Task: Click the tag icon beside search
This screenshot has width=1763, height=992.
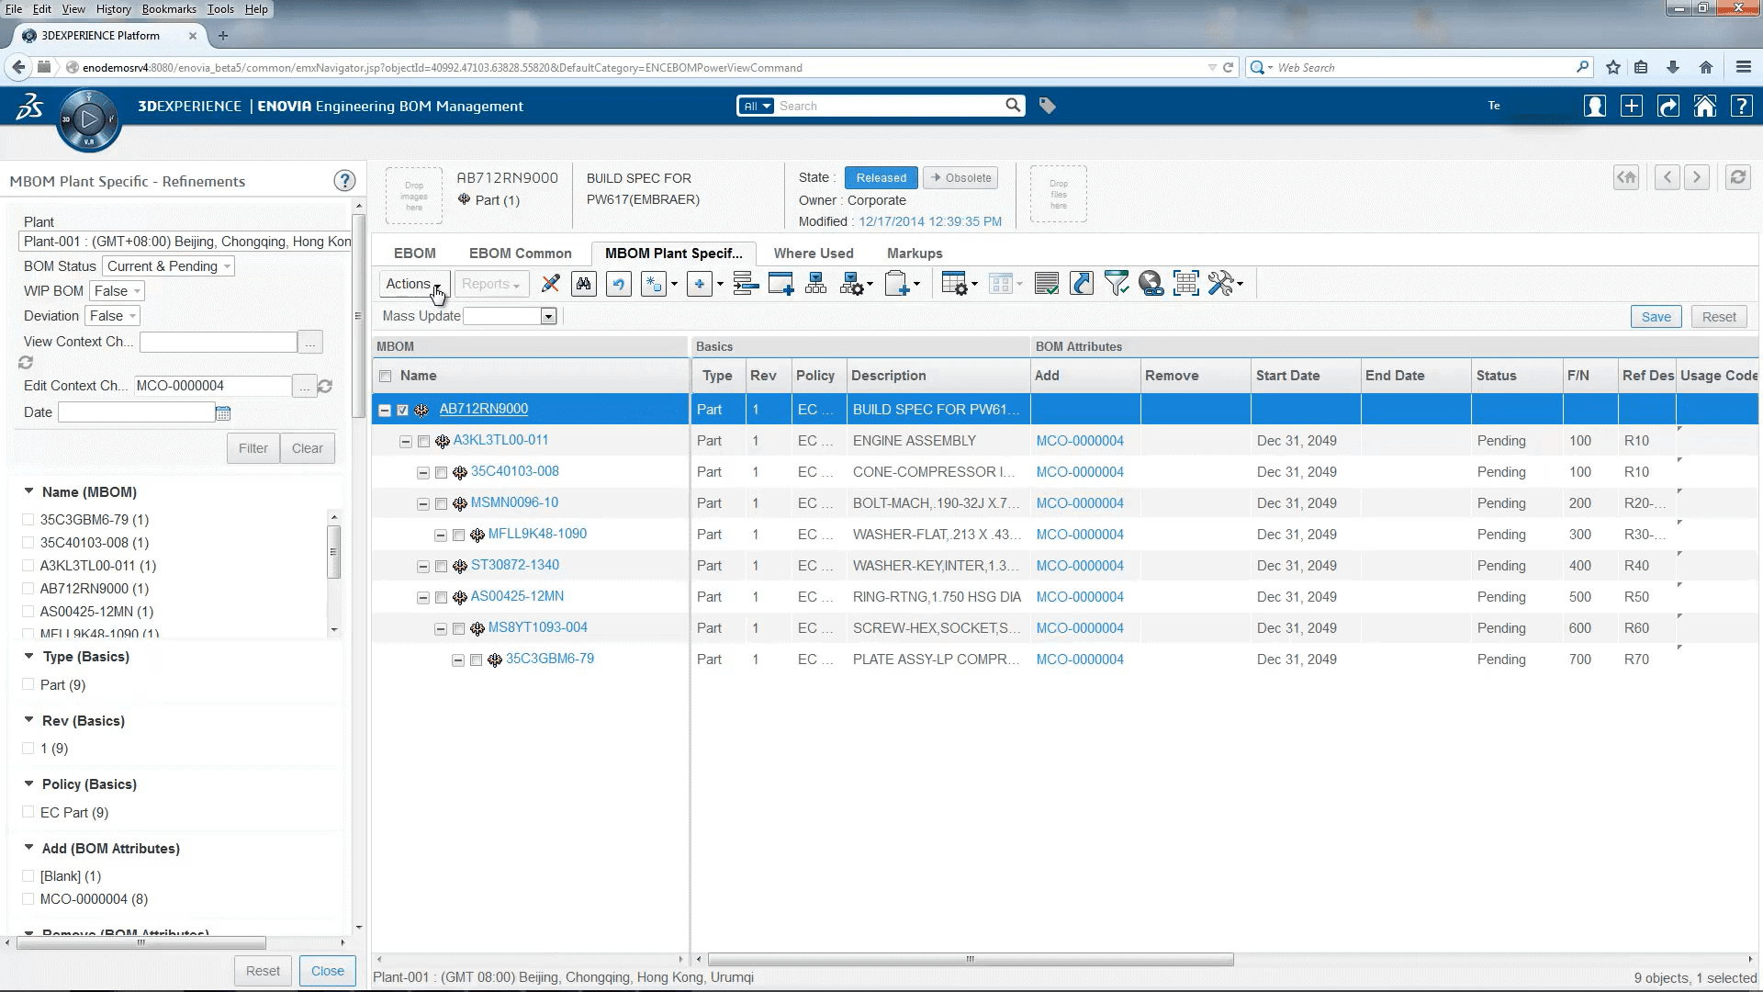Action: [1047, 106]
